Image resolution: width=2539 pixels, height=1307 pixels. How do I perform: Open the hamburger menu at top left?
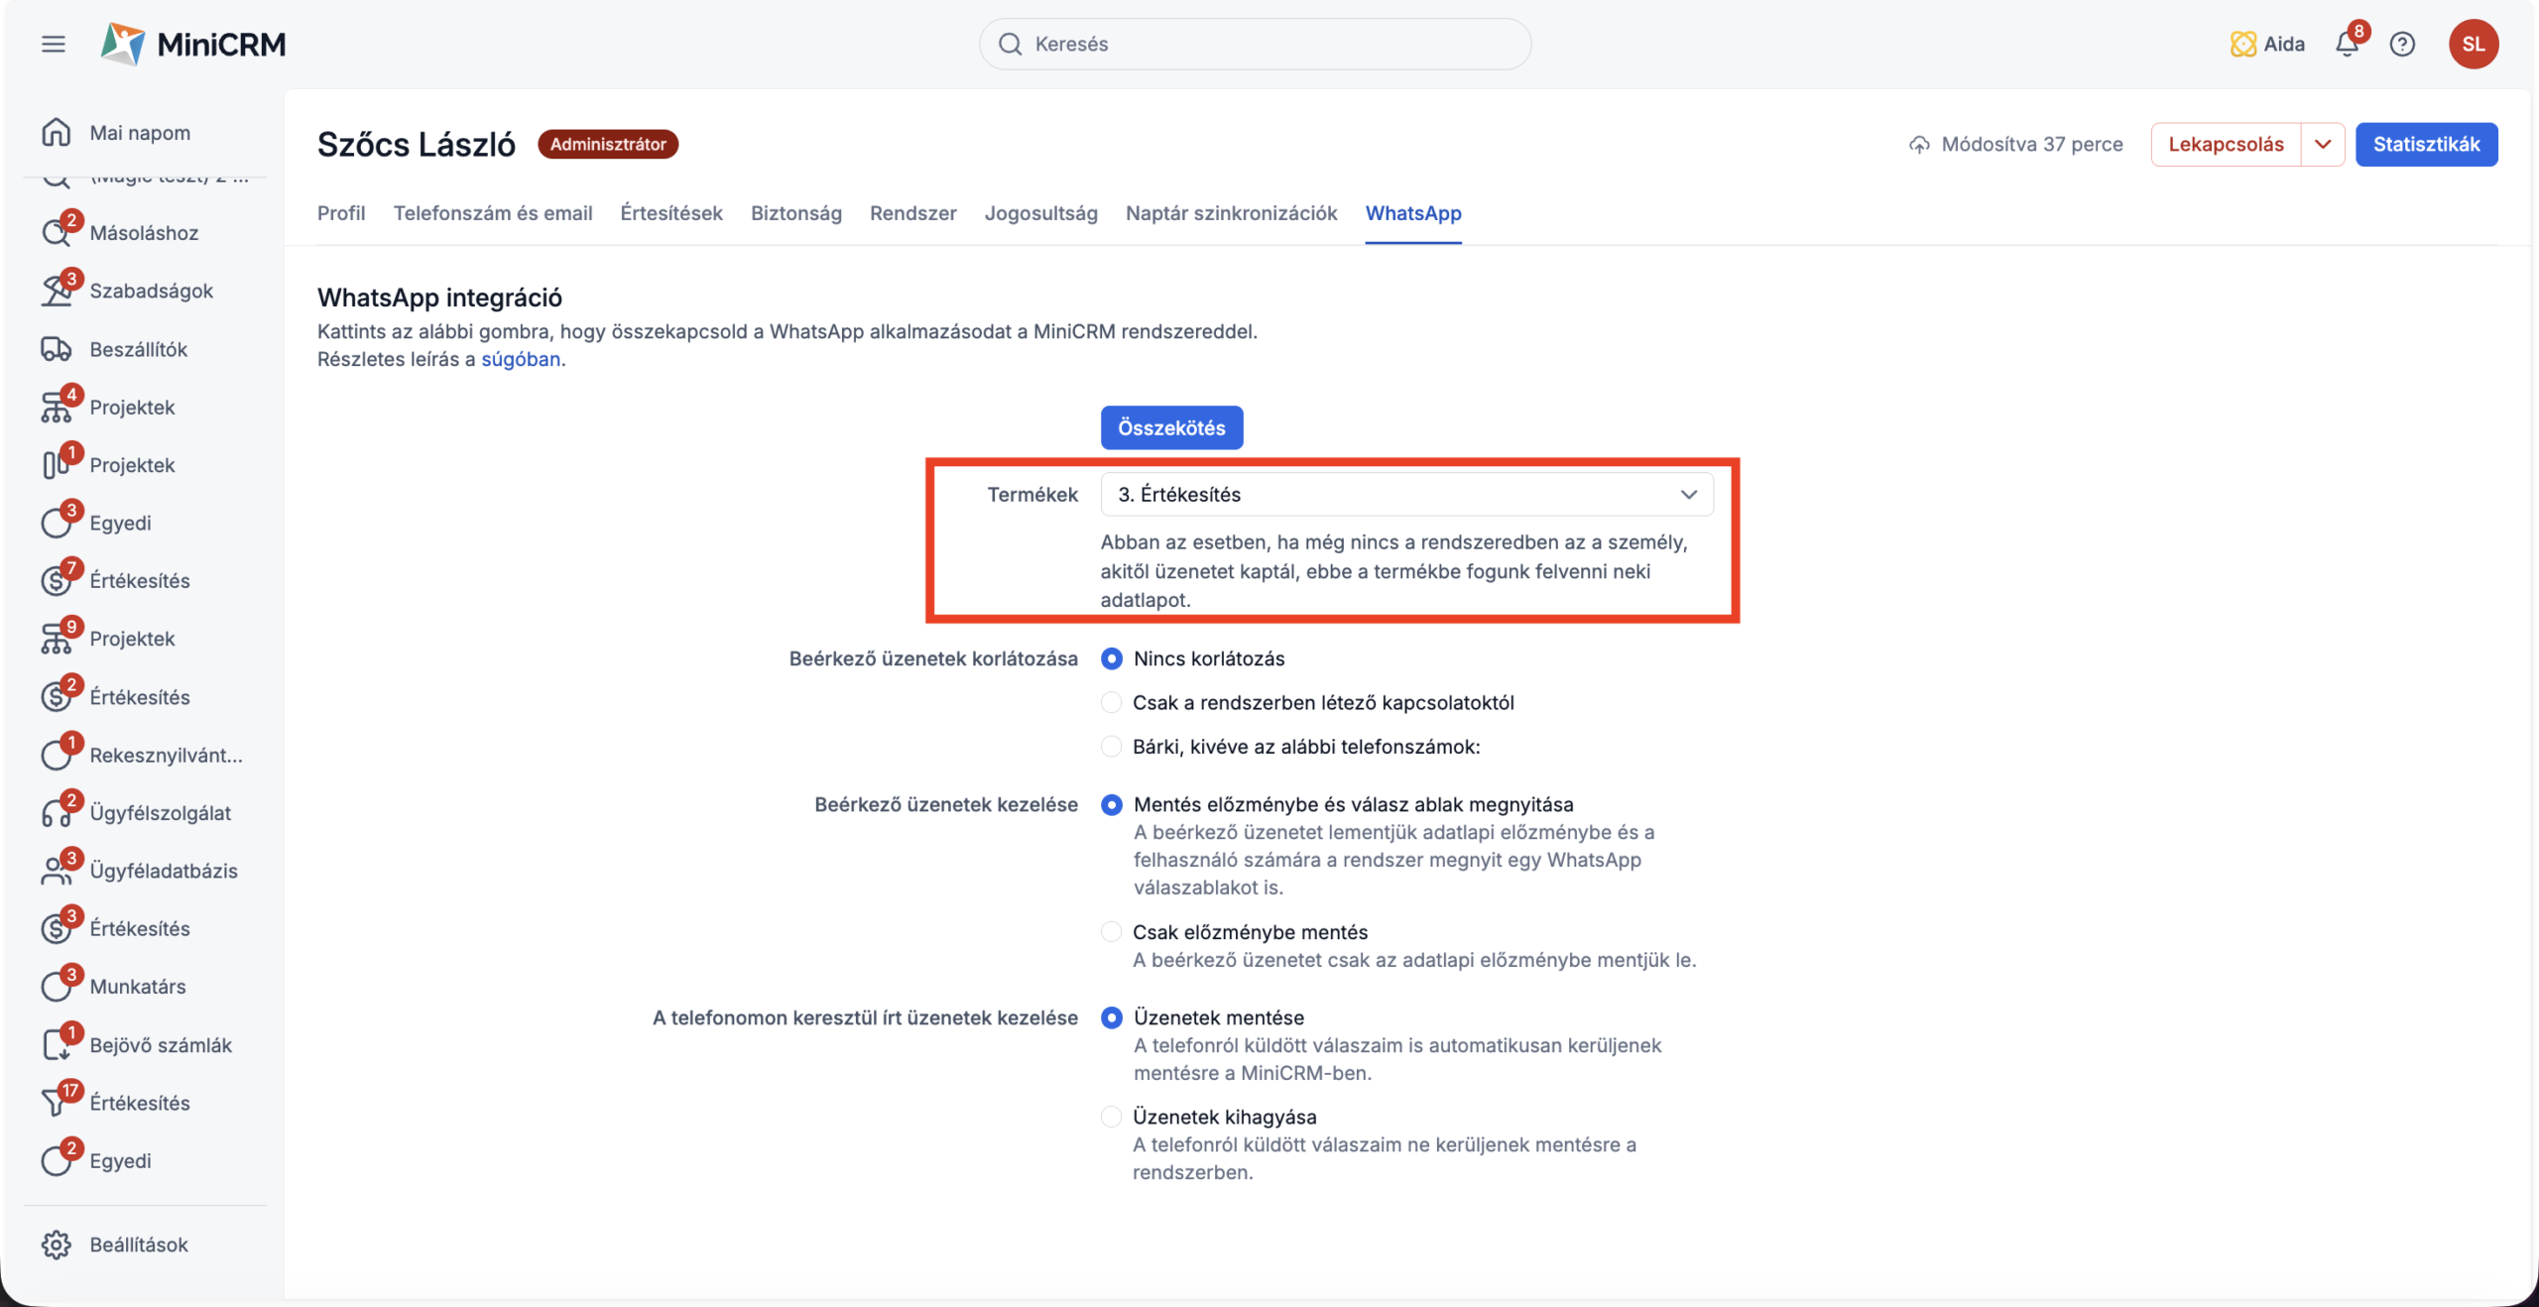tap(54, 44)
